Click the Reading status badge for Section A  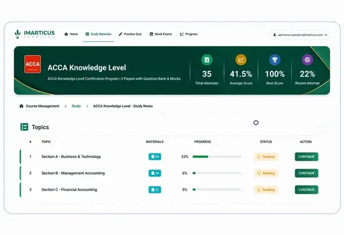click(266, 157)
